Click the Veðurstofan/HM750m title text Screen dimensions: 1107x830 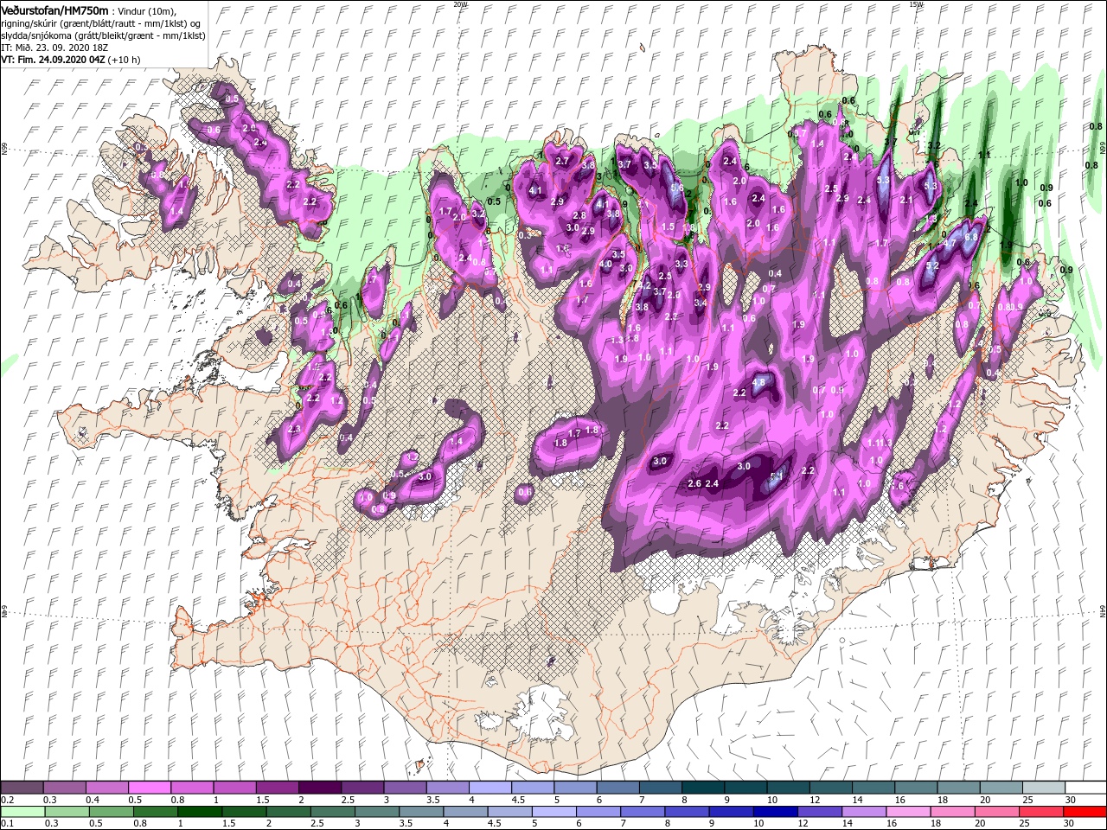tap(55, 10)
